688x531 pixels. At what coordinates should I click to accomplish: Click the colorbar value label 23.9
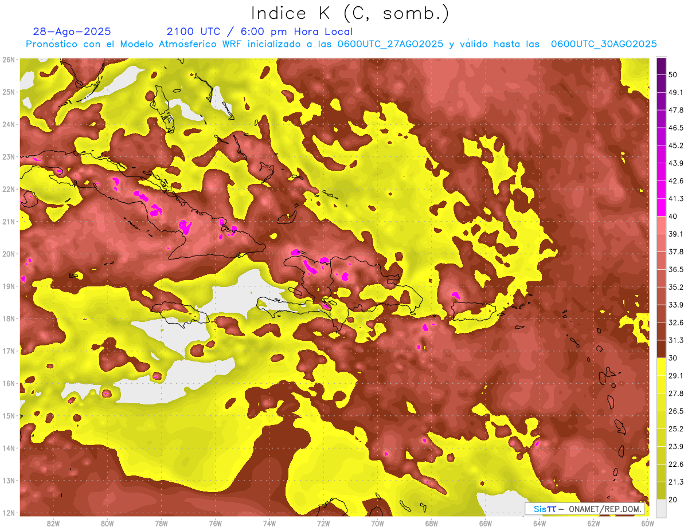click(x=676, y=446)
